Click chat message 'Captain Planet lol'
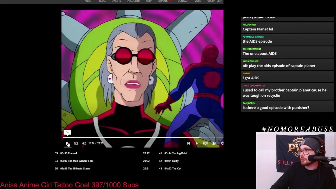Image resolution: width=336 pixels, height=189 pixels. click(258, 29)
